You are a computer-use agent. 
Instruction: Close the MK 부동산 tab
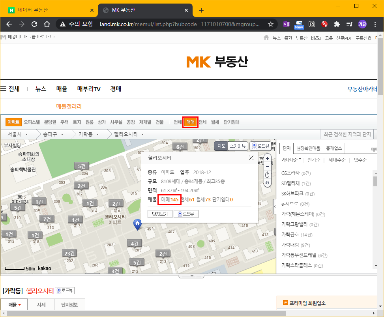186,10
